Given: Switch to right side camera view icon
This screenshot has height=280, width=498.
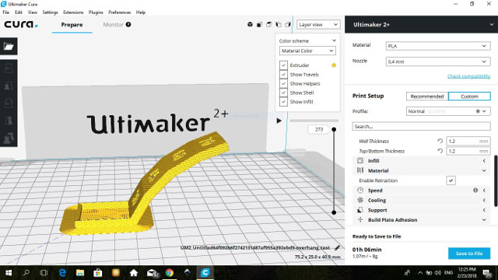Looking at the screenshot, I should point(288,24).
